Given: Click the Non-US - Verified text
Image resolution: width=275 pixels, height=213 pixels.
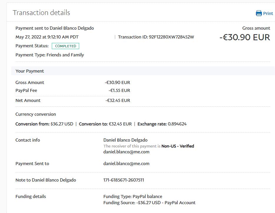Looking at the screenshot, I should tap(178, 146).
